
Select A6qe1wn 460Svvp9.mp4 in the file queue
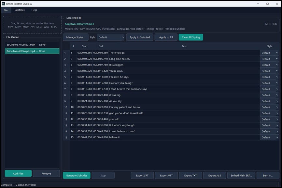click(32, 51)
